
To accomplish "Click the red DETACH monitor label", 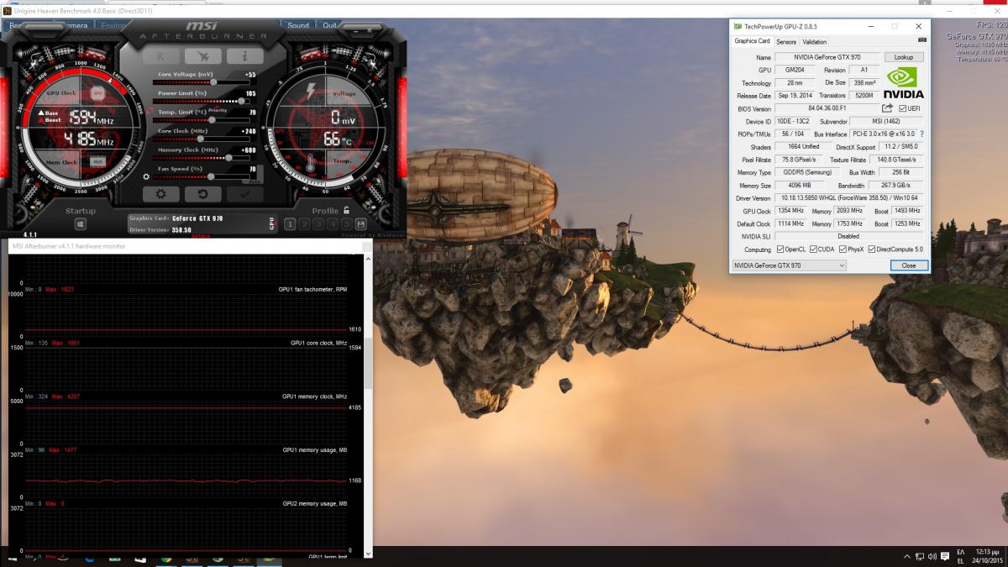I will coord(201,237).
